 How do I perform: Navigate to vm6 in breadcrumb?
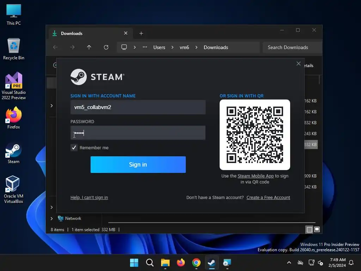(184, 47)
